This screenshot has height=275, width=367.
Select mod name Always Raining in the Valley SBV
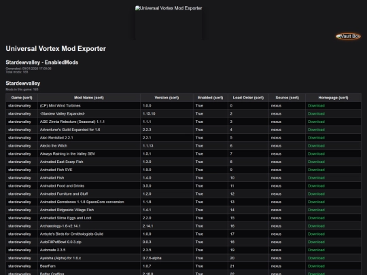67,153
